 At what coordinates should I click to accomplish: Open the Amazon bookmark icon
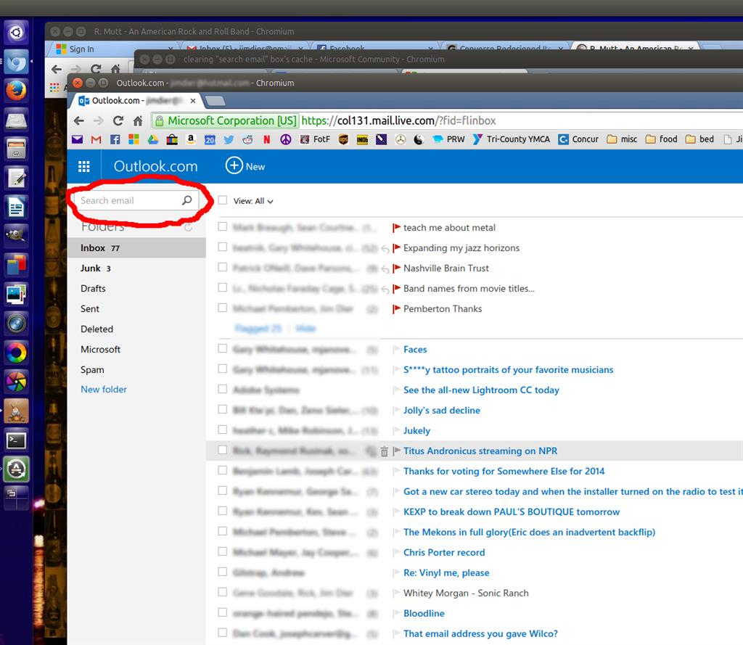[191, 139]
